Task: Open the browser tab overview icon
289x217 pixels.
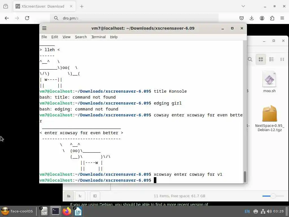Action: coord(6,6)
